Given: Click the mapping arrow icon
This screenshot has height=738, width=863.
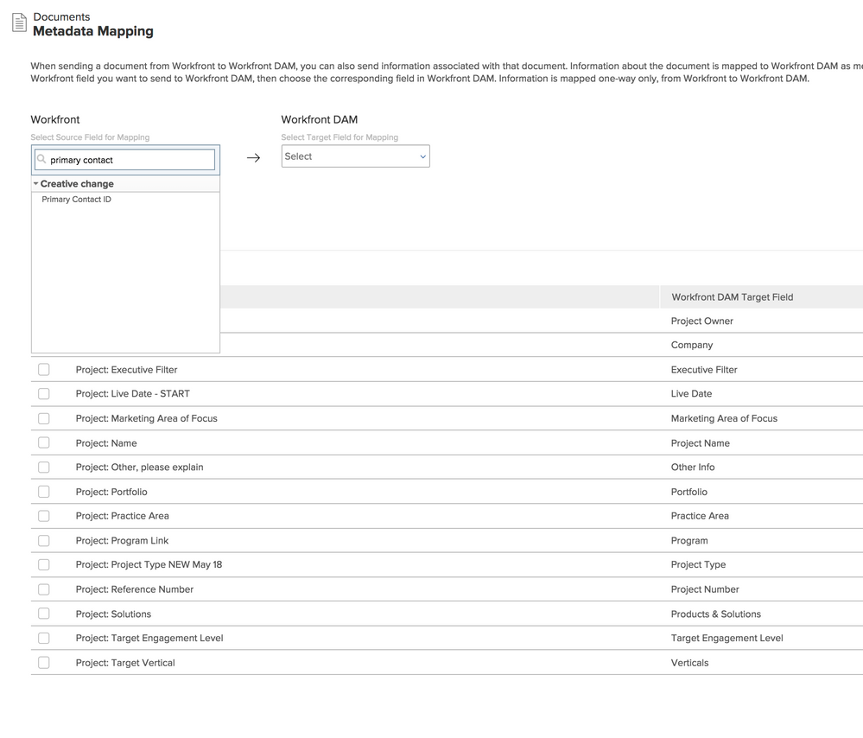Looking at the screenshot, I should coord(253,158).
